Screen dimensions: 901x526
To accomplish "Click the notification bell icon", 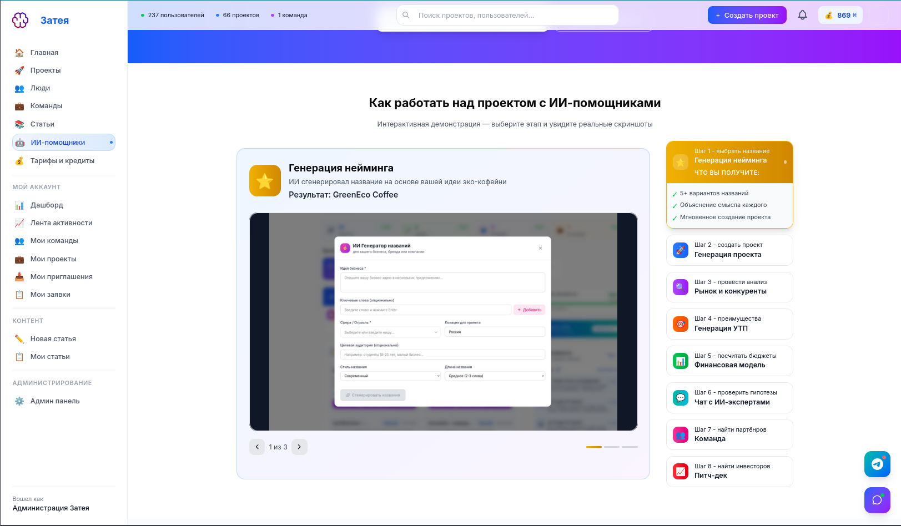I will [x=802, y=15].
